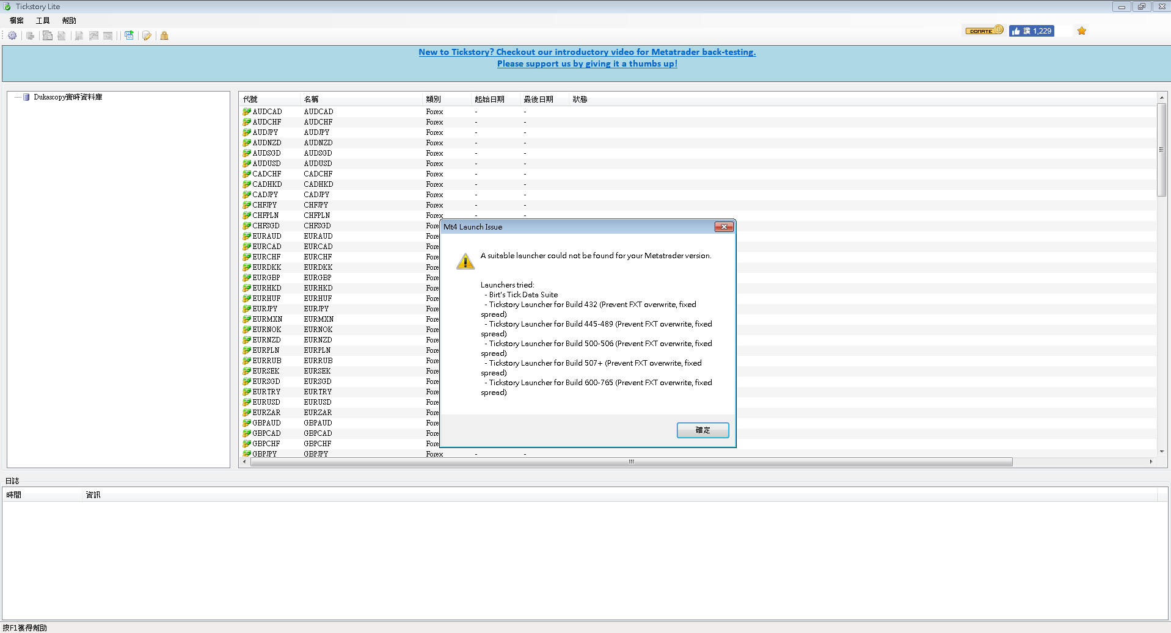Click the EURAUD code text
The width and height of the screenshot is (1171, 633).
click(267, 236)
